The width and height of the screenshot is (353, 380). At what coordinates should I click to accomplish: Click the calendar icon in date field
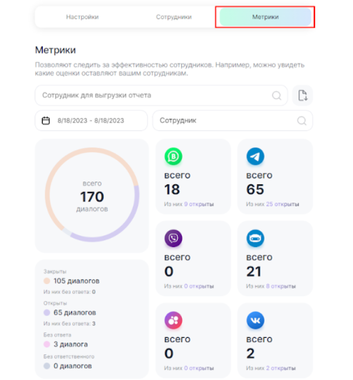coord(46,121)
